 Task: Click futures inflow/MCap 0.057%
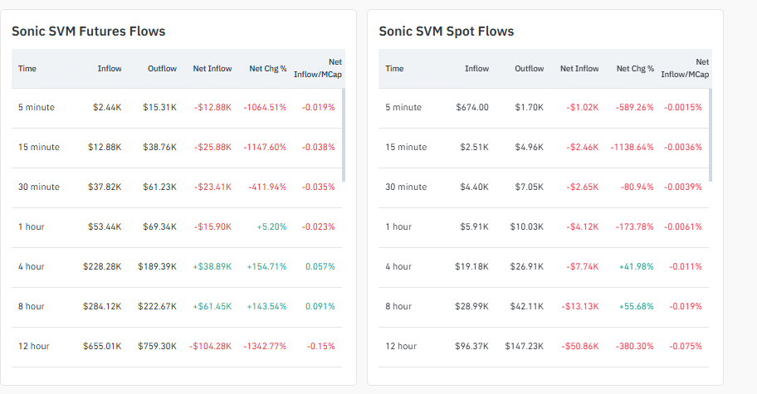(320, 266)
